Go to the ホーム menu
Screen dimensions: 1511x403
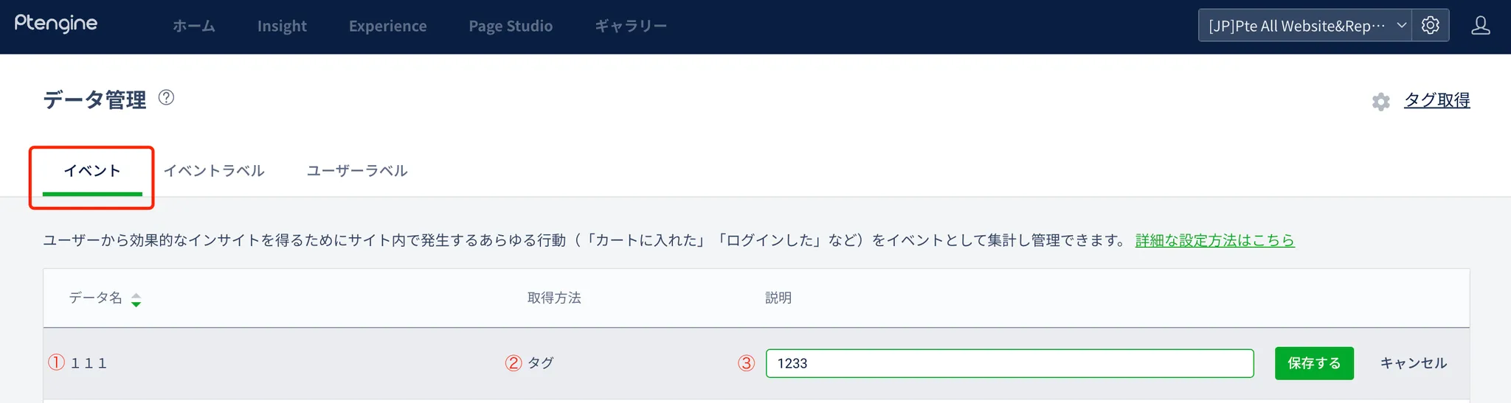point(194,26)
